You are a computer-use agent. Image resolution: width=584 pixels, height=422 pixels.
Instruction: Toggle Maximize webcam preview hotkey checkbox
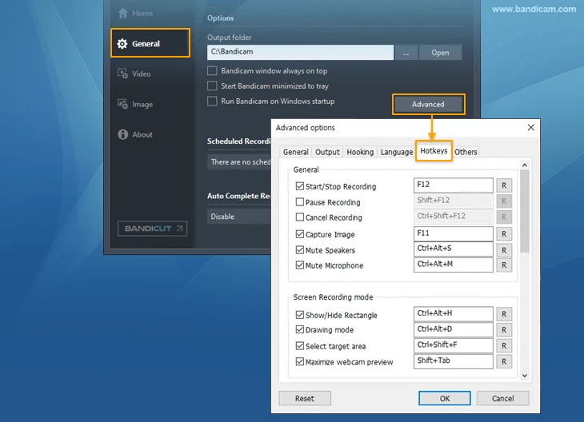click(300, 361)
